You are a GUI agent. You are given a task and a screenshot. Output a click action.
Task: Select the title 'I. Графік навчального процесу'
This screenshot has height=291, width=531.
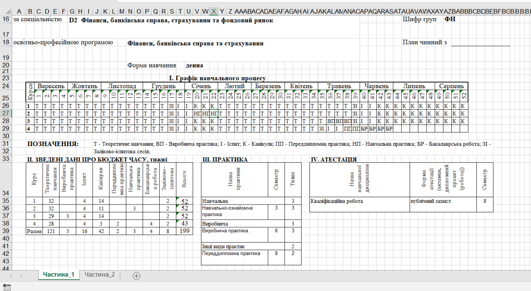coord(217,78)
